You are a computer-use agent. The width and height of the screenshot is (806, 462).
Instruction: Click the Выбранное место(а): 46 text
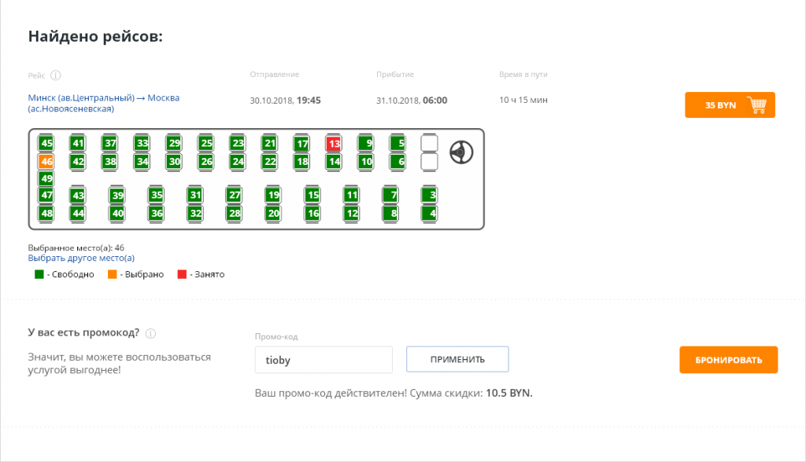tap(76, 248)
